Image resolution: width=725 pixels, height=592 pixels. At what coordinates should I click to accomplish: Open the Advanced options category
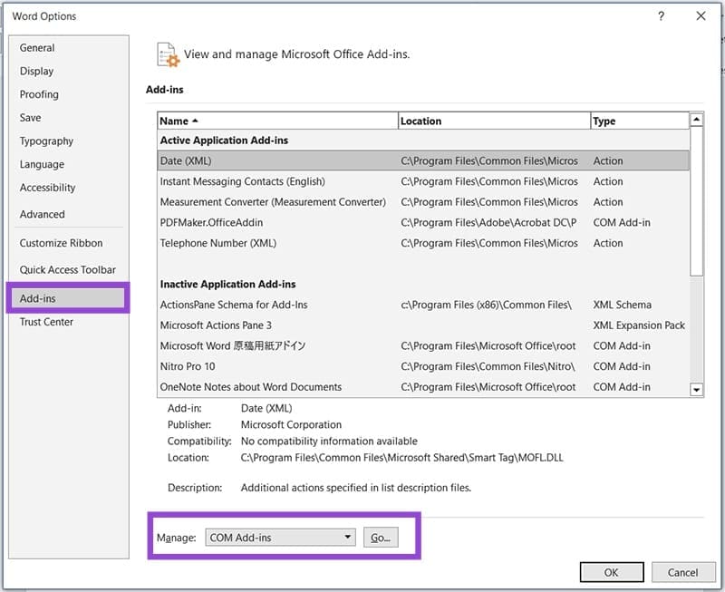(43, 215)
